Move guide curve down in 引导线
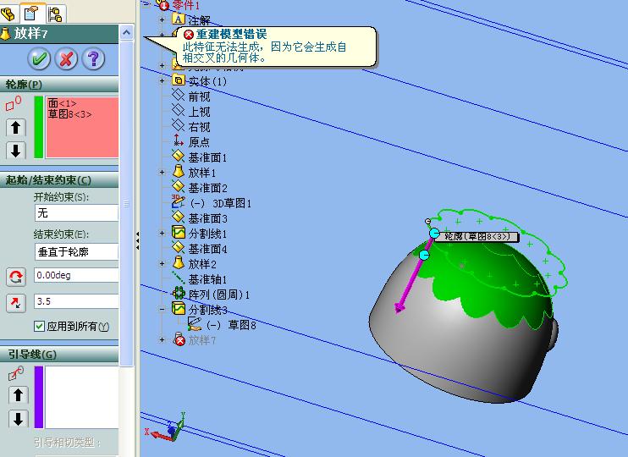The height and width of the screenshot is (457, 628). coord(18,419)
